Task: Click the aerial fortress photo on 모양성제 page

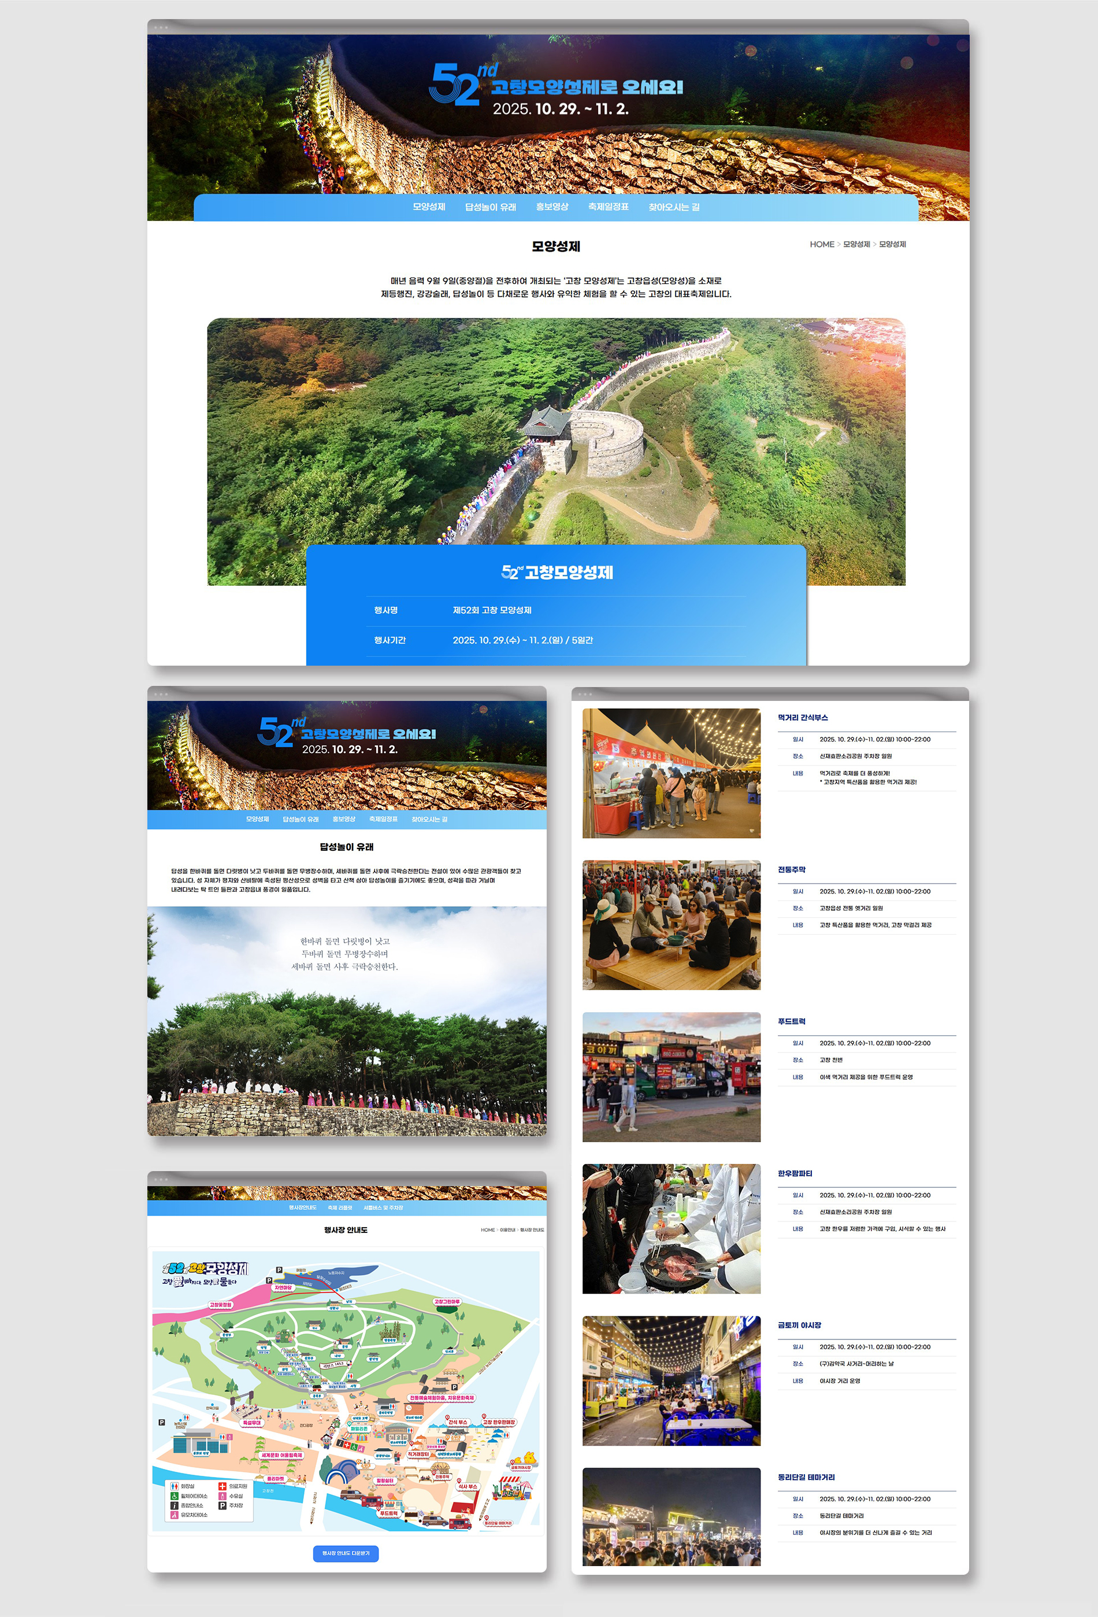Action: 555,431
